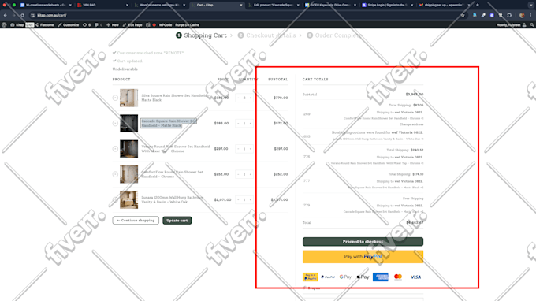Go to Shopping Cart step
This screenshot has height=301, width=536.
point(201,35)
